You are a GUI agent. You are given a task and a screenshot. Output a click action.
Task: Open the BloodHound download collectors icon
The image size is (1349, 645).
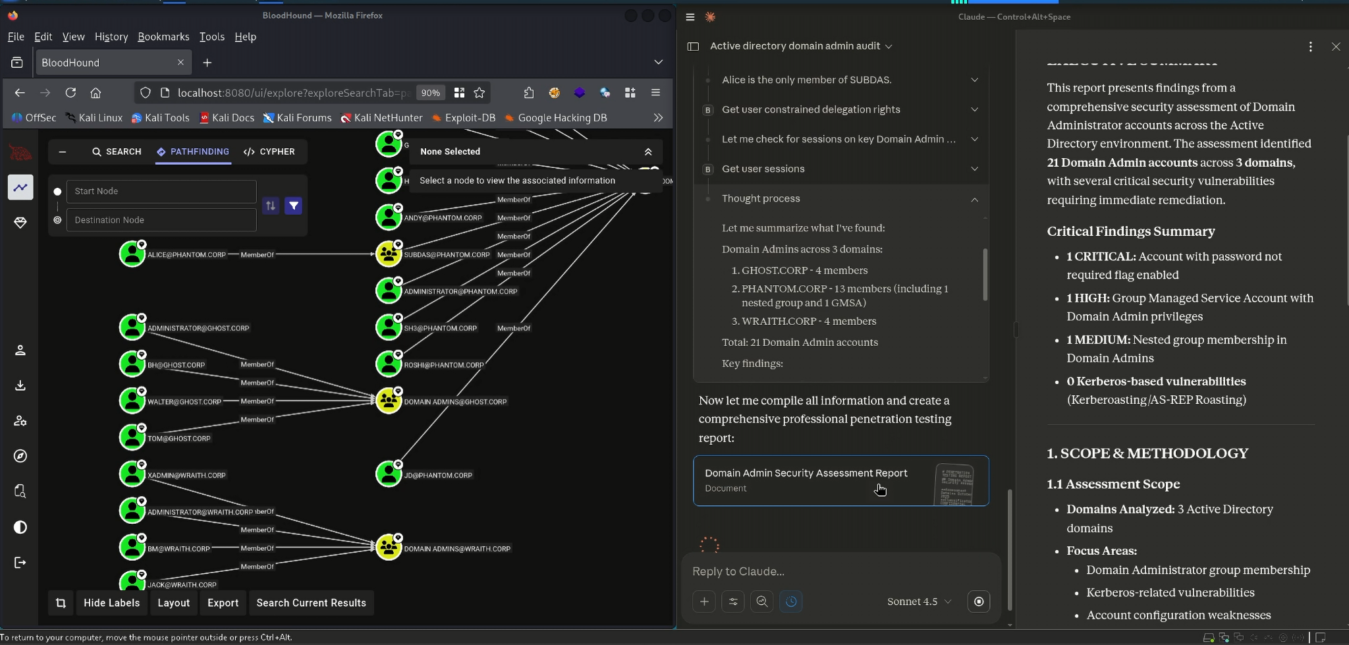[20, 385]
